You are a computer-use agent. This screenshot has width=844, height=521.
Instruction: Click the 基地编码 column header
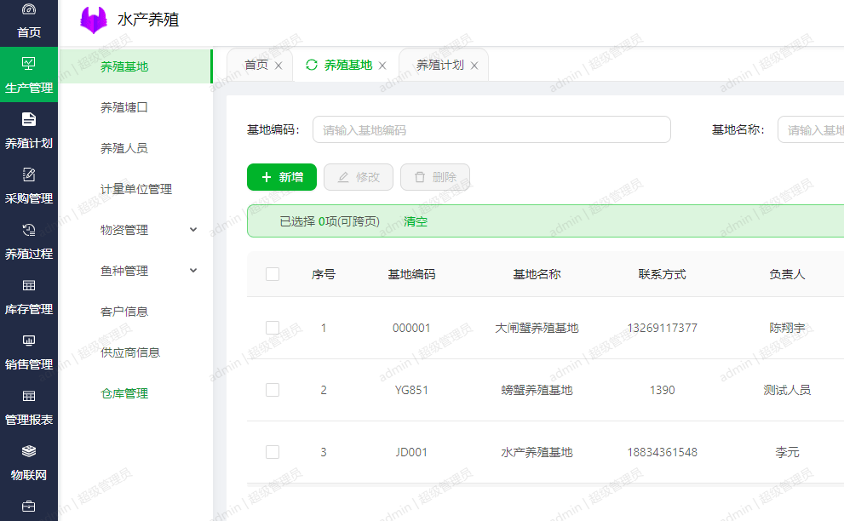(x=411, y=274)
